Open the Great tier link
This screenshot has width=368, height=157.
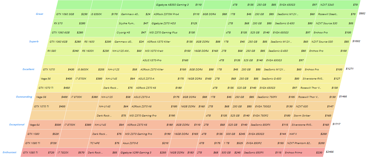click(x=40, y=14)
